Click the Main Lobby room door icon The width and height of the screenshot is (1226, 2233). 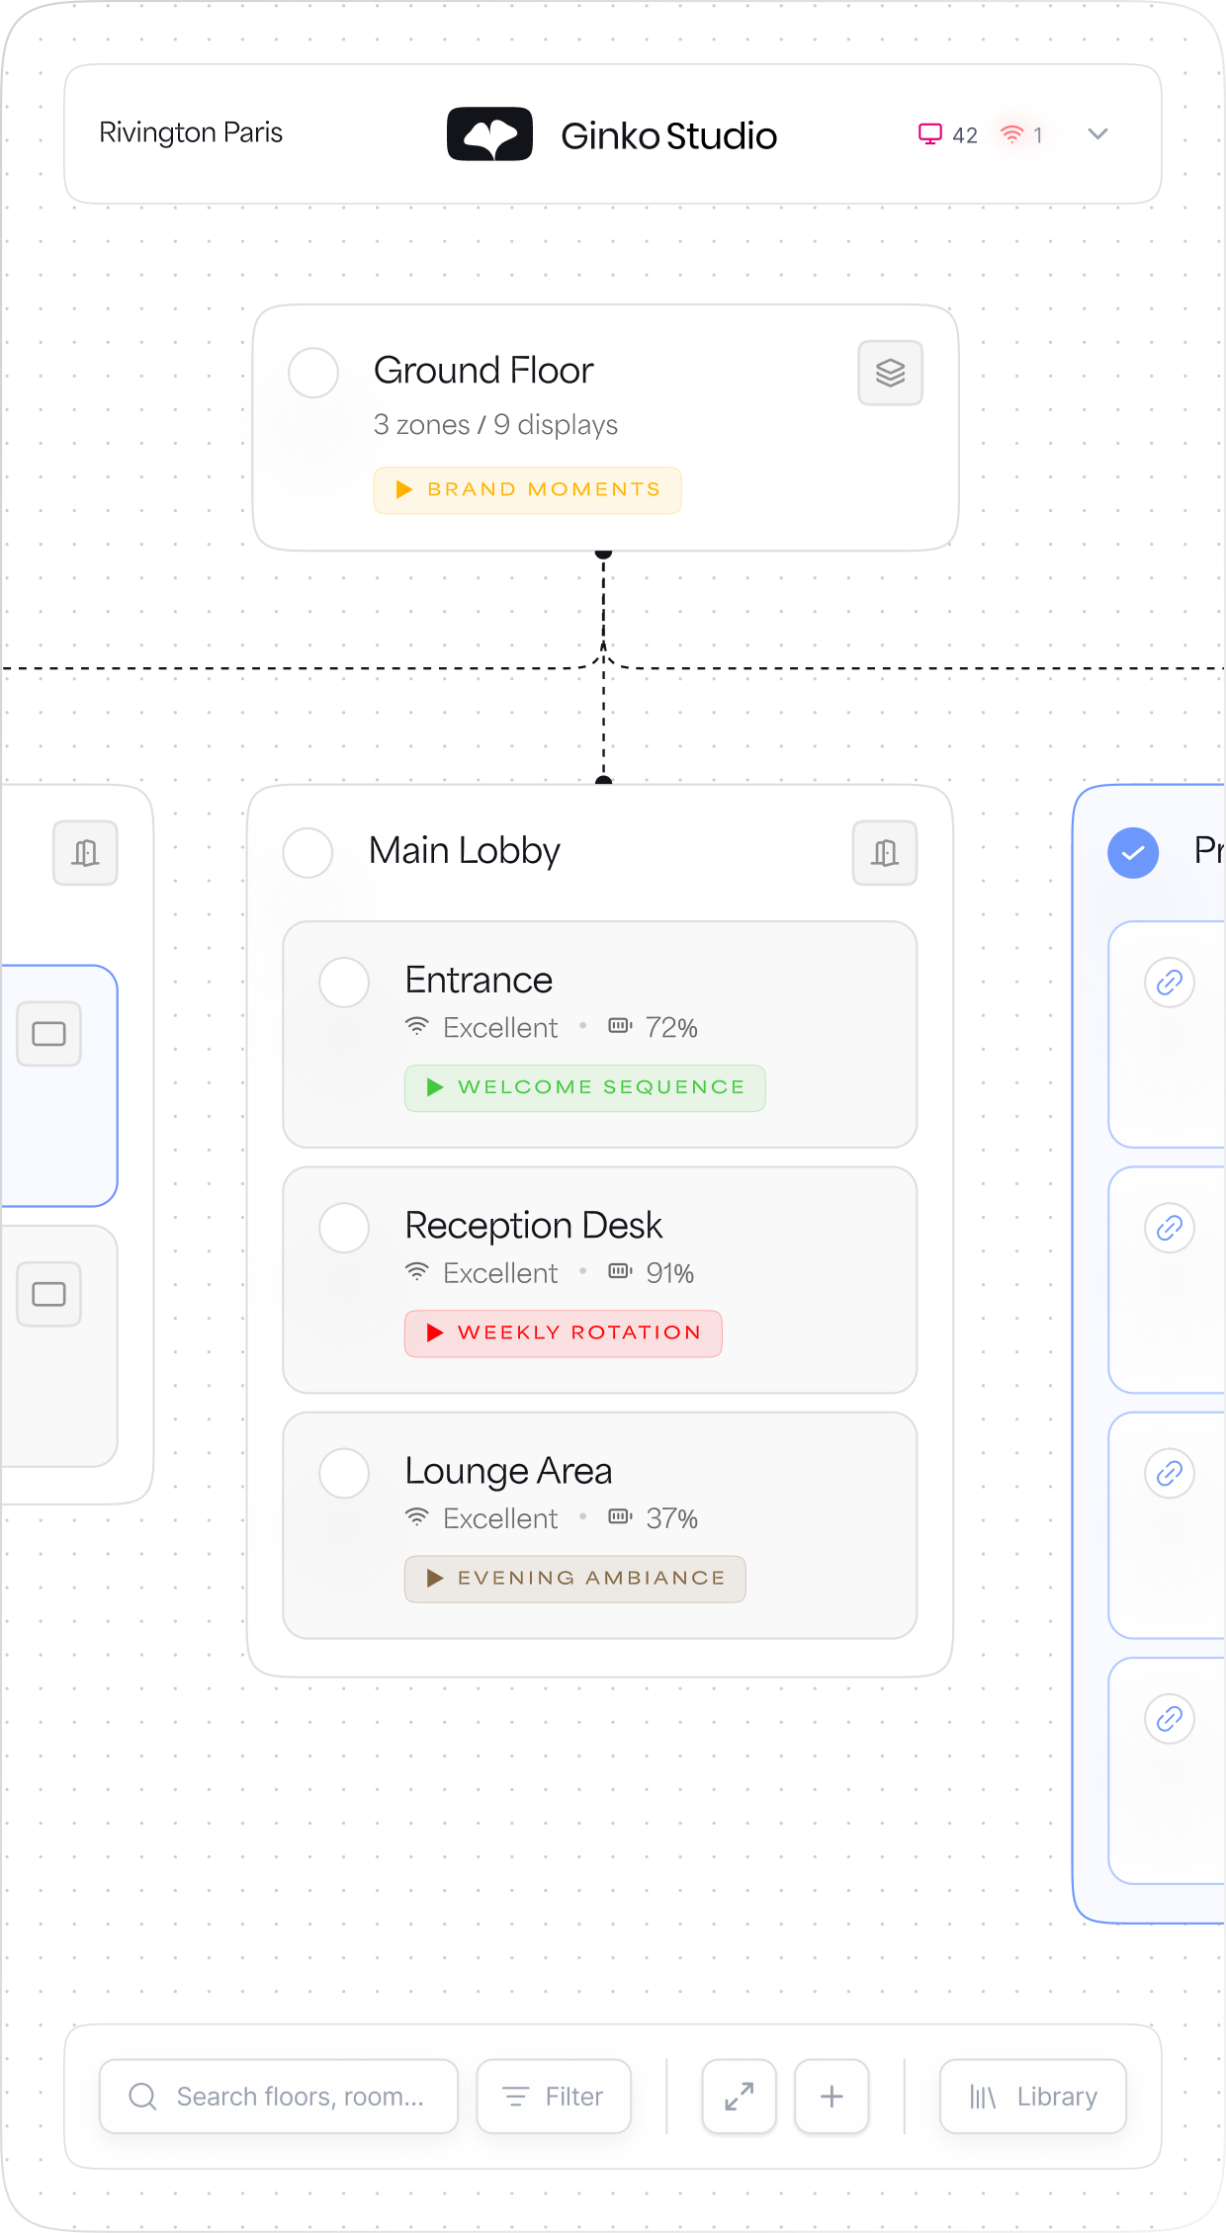point(884,852)
